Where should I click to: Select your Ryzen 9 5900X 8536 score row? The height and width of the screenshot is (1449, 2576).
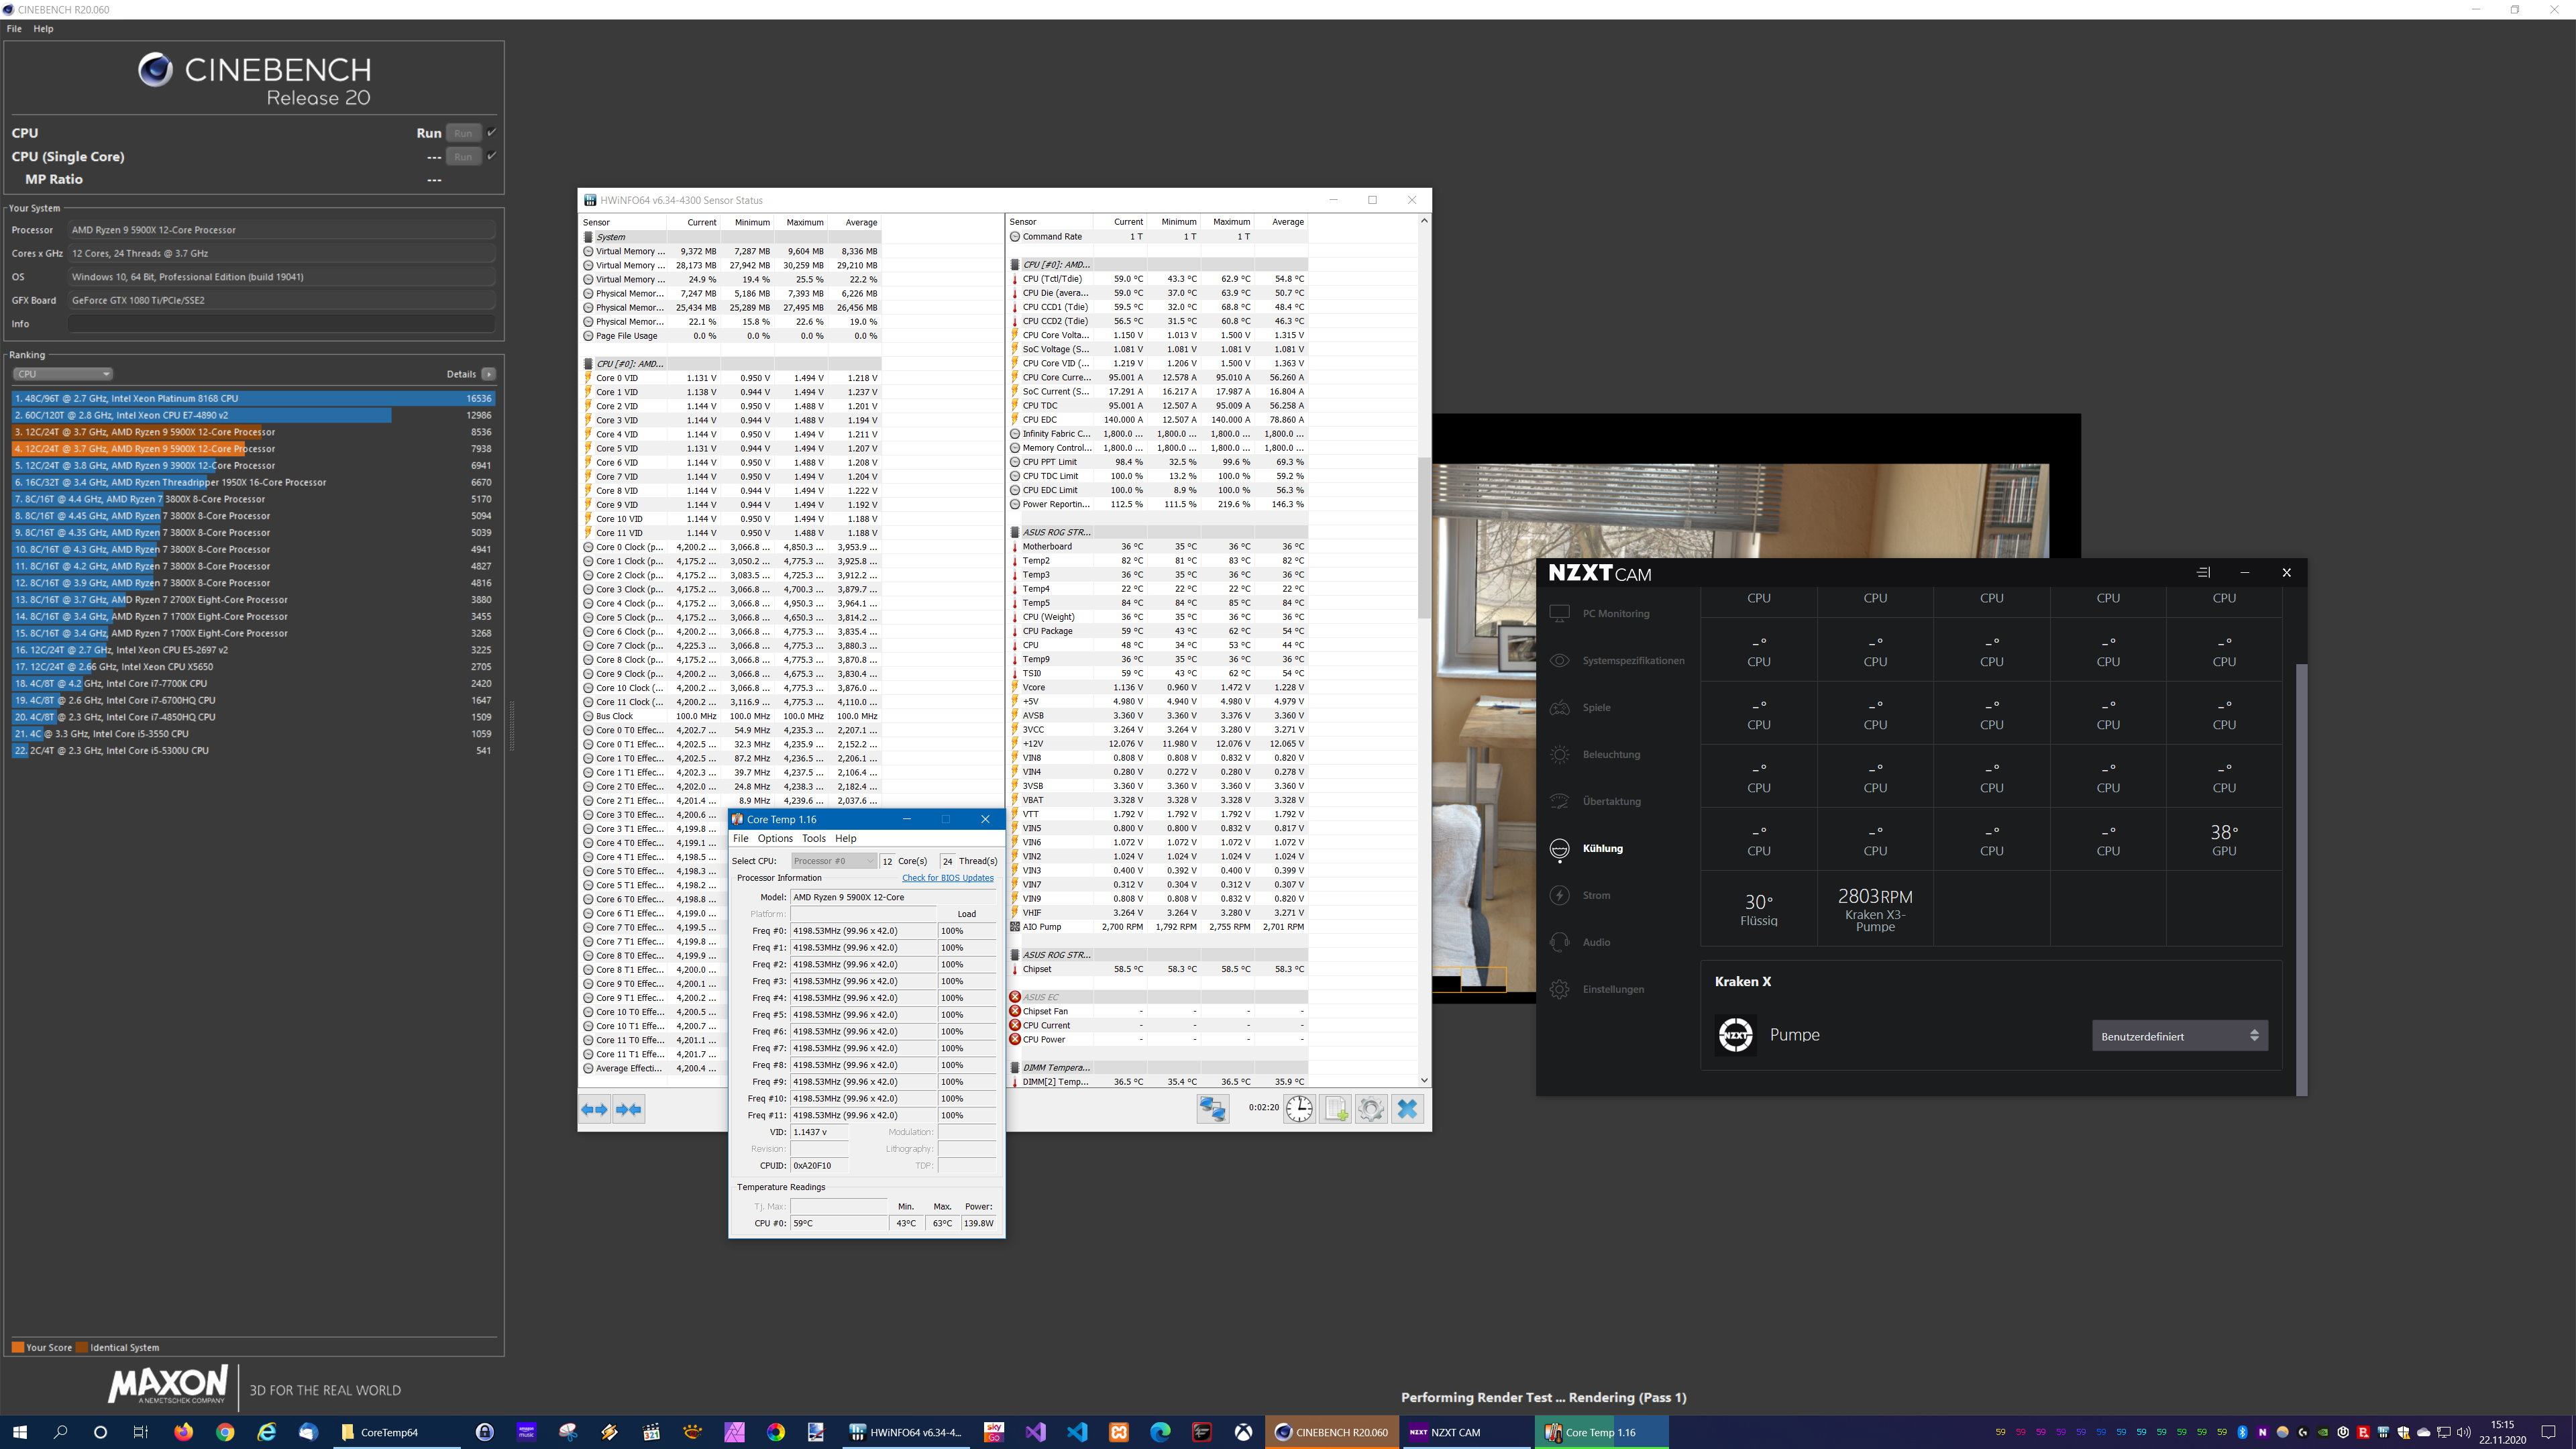[253, 432]
